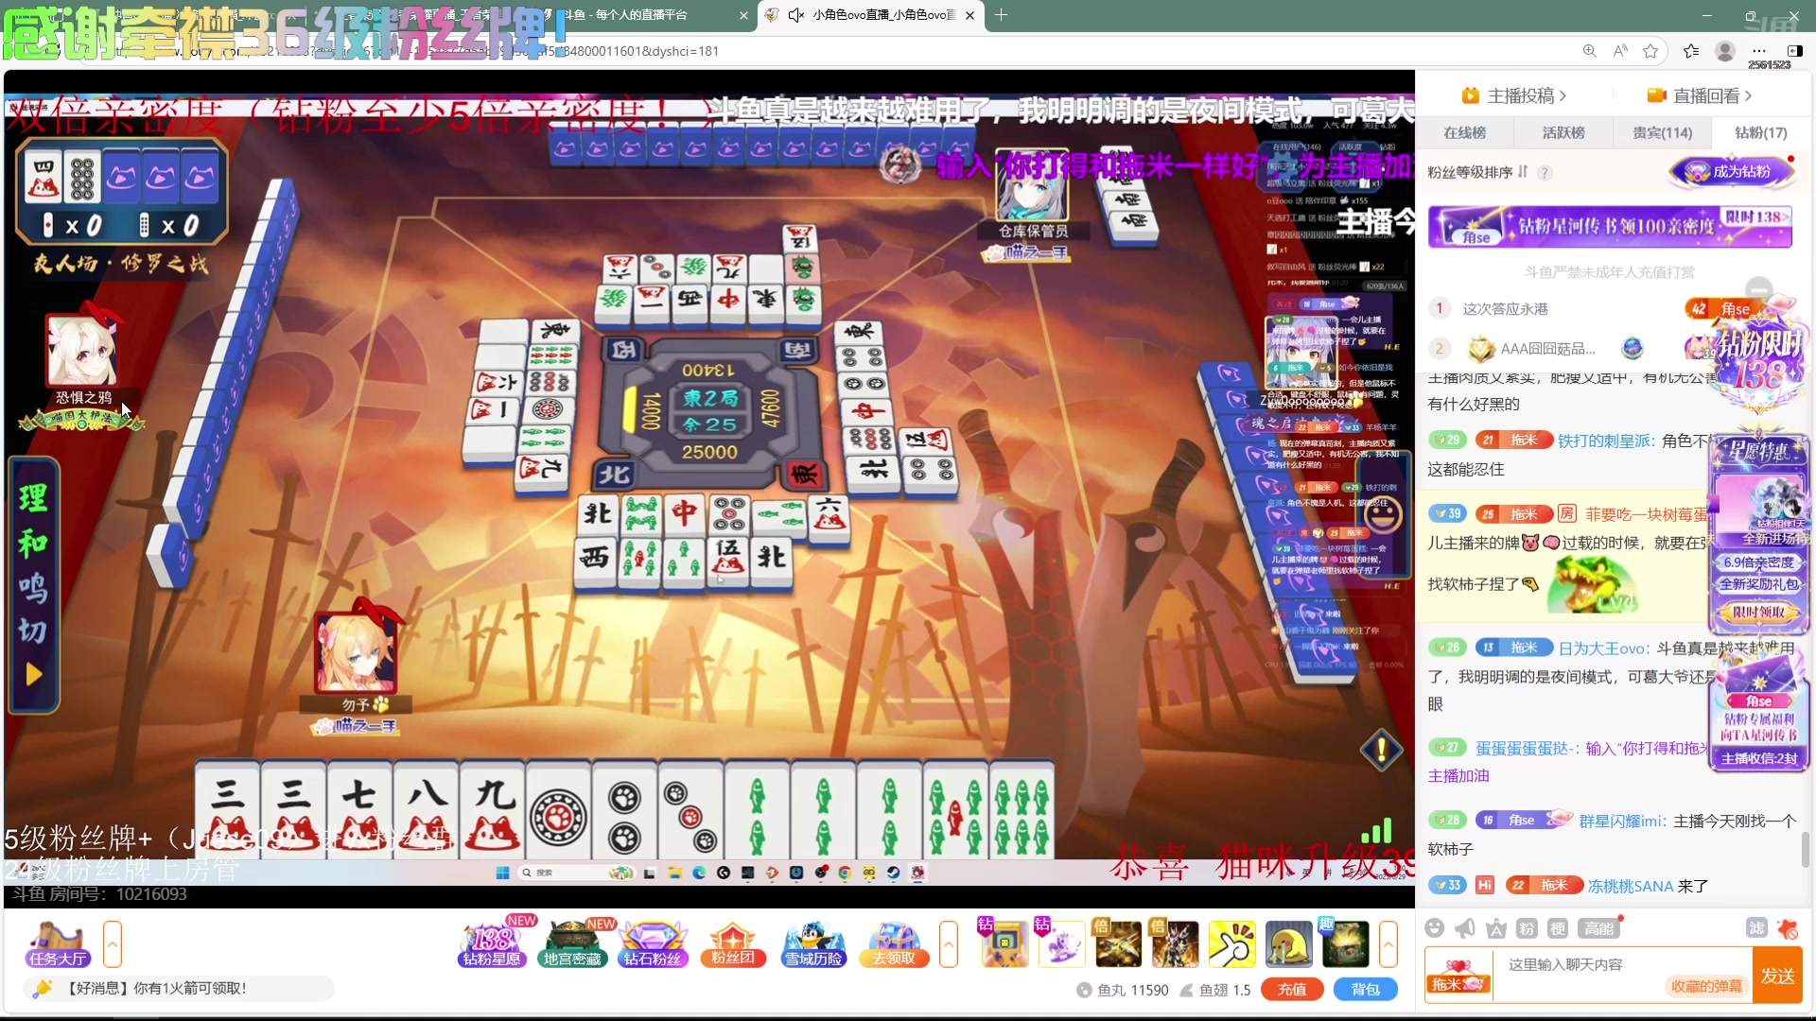Select the golden rocket gift
The height and width of the screenshot is (1021, 1816).
(x=1118, y=943)
